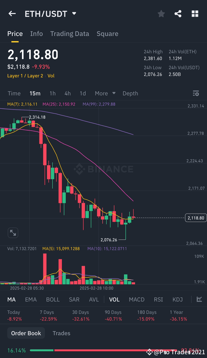Open the Time interval option
This screenshot has height=358, width=207.
14,93
